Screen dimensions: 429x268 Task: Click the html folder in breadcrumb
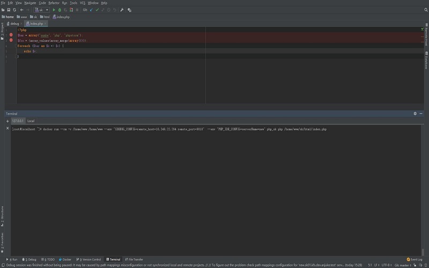46,17
